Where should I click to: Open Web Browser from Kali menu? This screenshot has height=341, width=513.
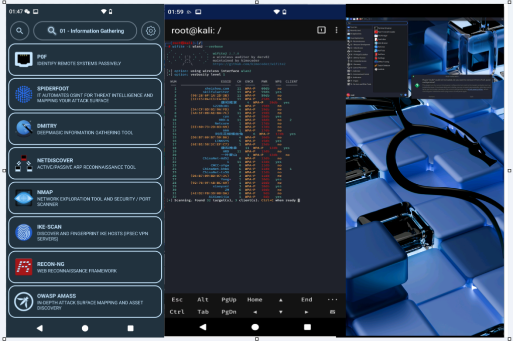click(x=381, y=43)
